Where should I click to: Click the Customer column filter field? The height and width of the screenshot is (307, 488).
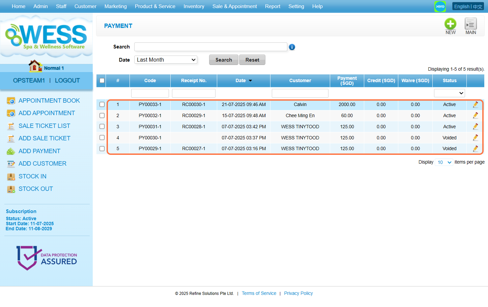(300, 93)
